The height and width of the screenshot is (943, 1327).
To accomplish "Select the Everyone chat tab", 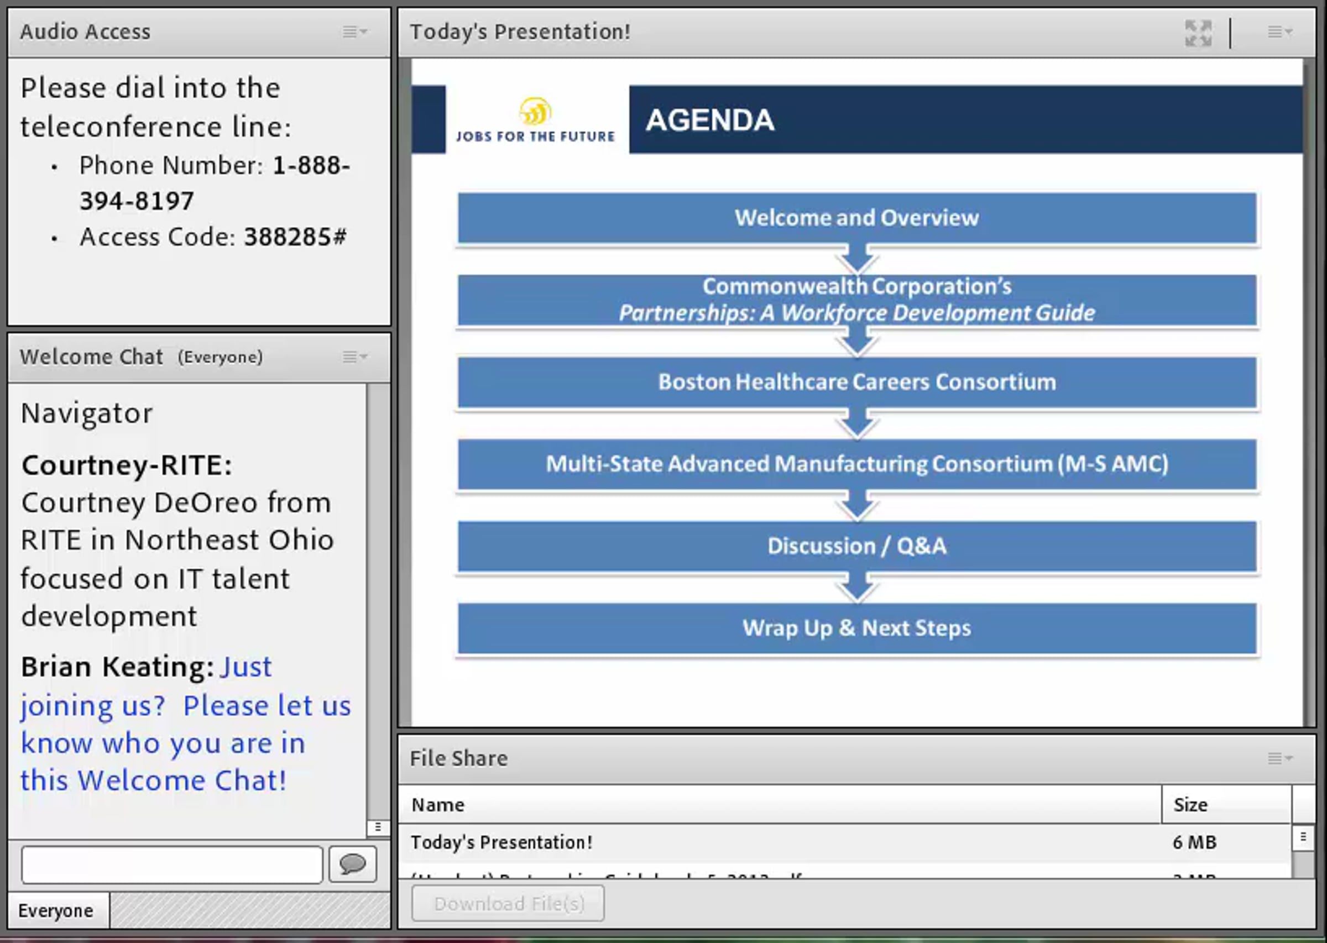I will click(56, 910).
